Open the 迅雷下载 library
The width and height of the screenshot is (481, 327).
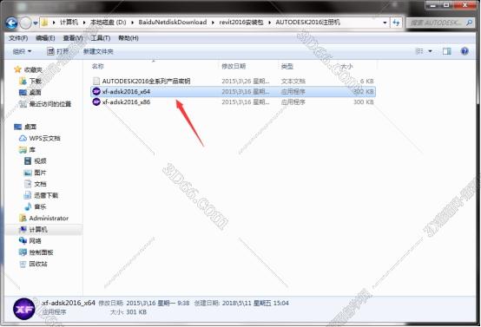point(46,195)
